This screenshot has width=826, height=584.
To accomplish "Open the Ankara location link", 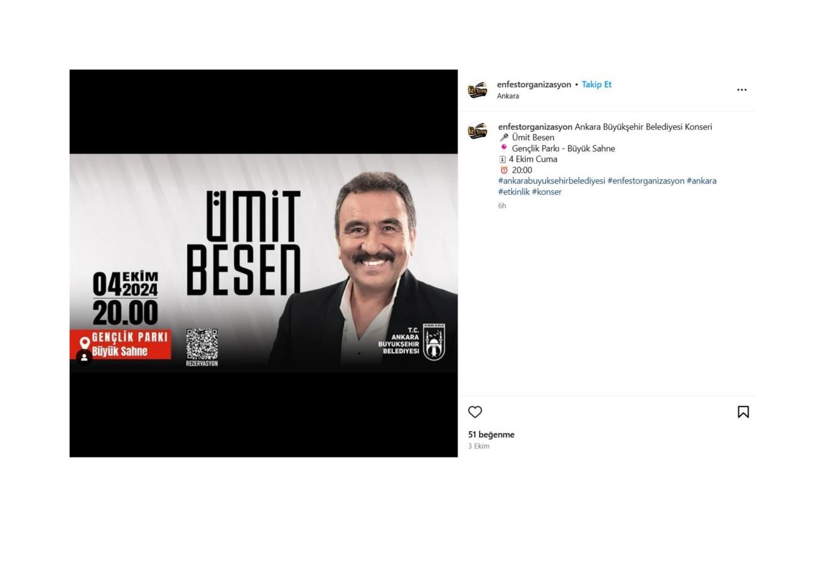I will [x=508, y=96].
